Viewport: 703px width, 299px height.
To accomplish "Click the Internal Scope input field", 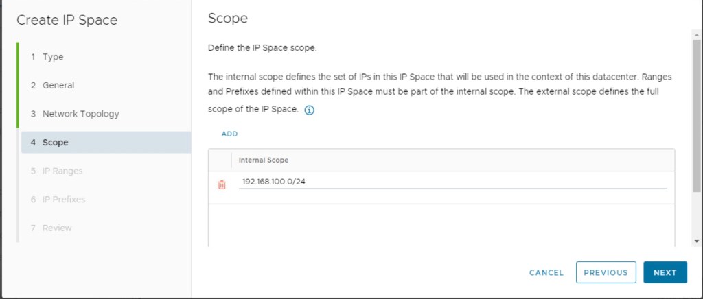I will pyautogui.click(x=452, y=182).
